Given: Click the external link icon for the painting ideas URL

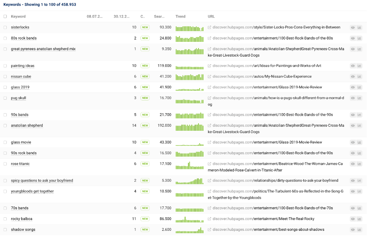Looking at the screenshot, I should tap(210, 66).
